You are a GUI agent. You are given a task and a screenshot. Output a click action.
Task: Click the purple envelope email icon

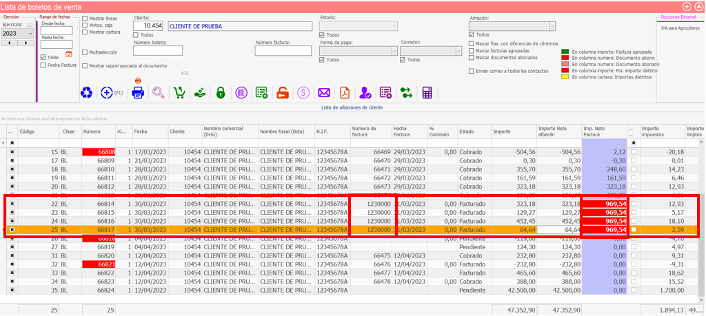[x=323, y=92]
